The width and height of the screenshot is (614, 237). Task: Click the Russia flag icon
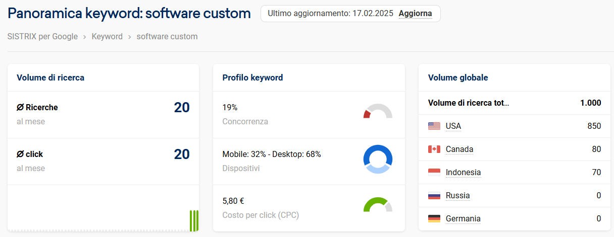434,195
